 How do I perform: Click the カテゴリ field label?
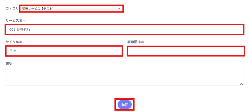point(12,8)
